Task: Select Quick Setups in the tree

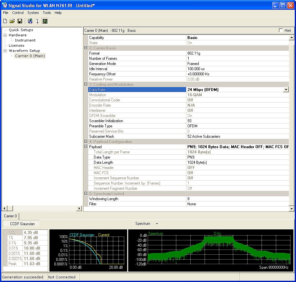Action: (x=21, y=30)
